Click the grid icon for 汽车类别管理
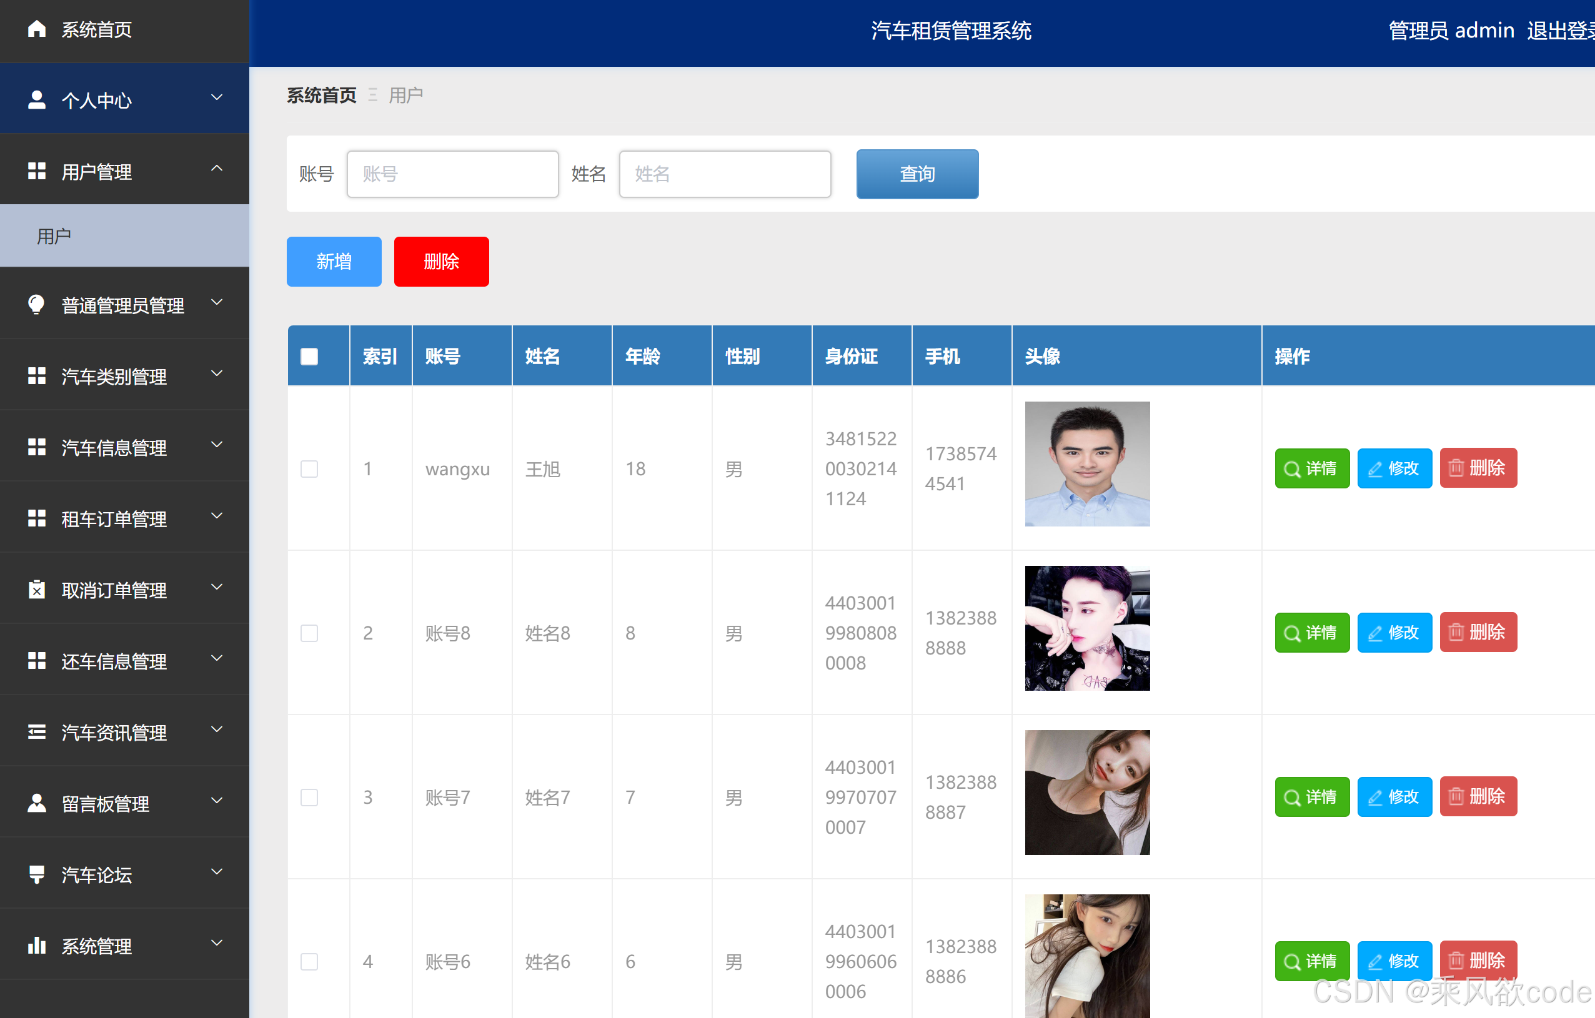 [36, 376]
